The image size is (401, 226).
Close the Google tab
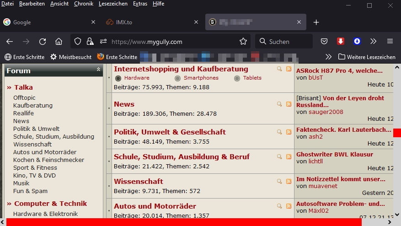pos(94,22)
